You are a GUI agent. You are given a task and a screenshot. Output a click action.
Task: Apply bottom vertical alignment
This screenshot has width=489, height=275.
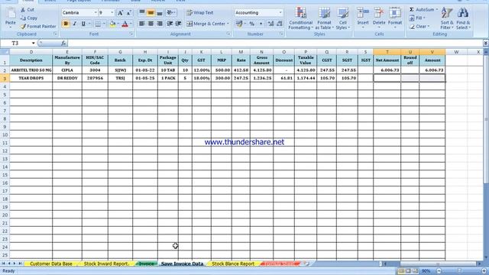tap(160, 13)
